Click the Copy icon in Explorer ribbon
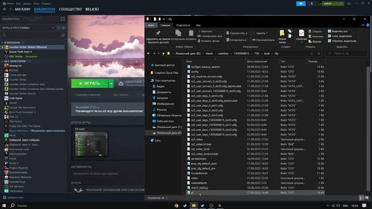 click(x=178, y=33)
